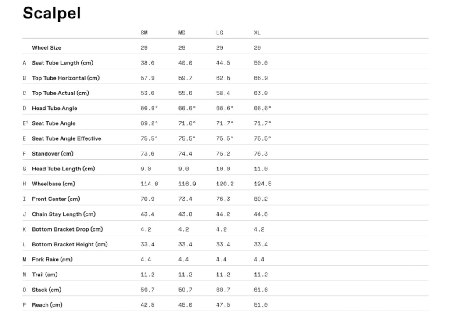Click the Front Center value 76.3

click(x=223, y=199)
